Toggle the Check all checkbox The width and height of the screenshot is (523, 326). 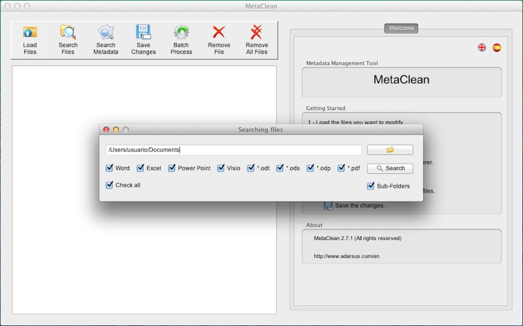pyautogui.click(x=109, y=185)
